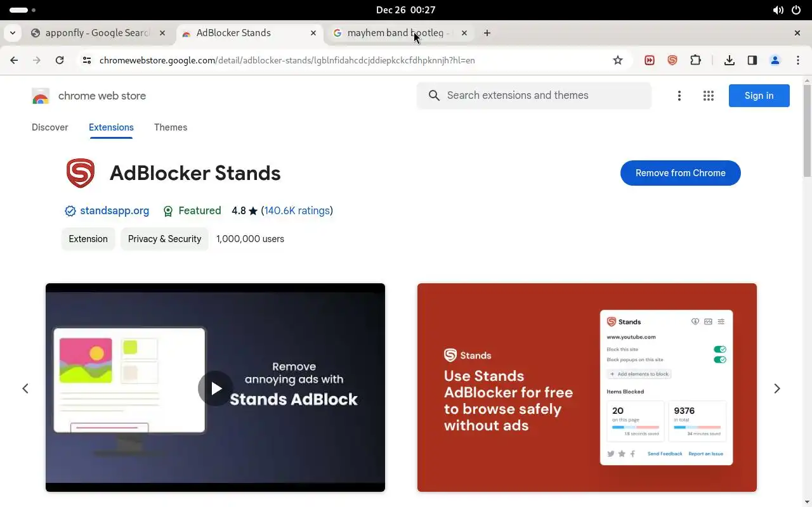Close the Chrome browser window
Screen dimensions: 812x507
point(797,33)
